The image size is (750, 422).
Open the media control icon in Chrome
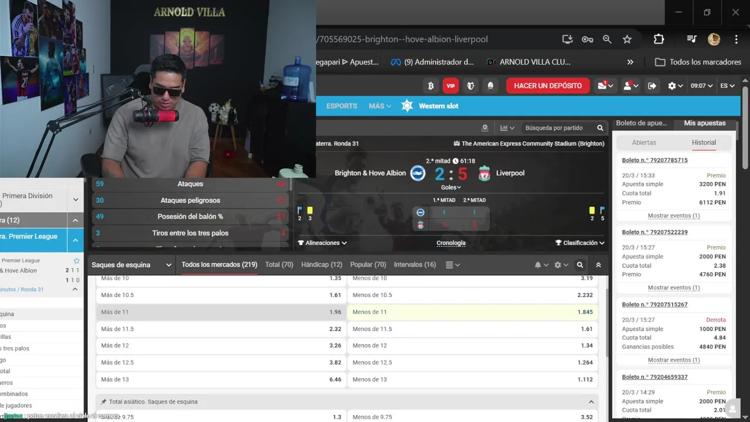tap(691, 39)
